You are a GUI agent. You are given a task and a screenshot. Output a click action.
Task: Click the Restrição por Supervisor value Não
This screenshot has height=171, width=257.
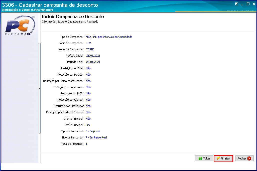88,87
